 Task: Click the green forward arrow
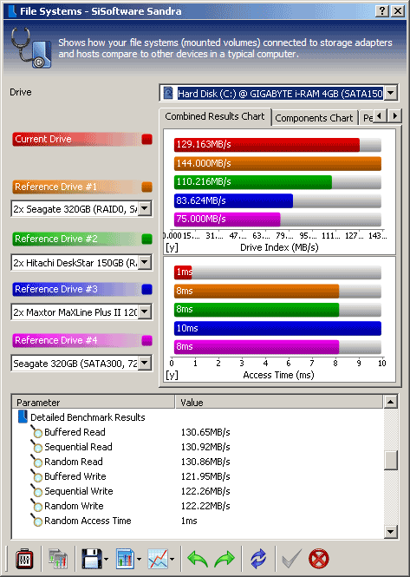pyautogui.click(x=224, y=559)
